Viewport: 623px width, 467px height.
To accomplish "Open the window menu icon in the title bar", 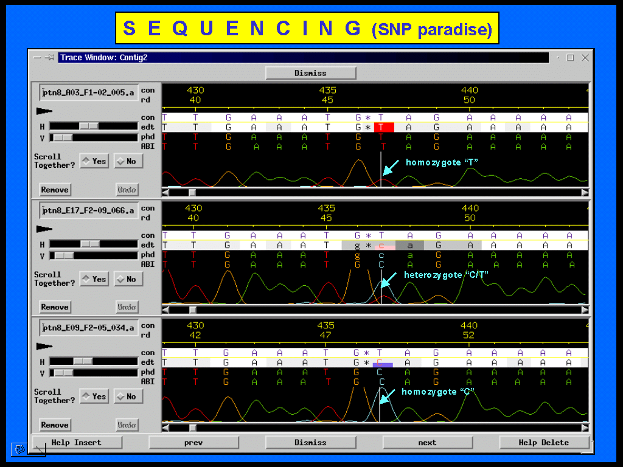I will click(x=37, y=58).
